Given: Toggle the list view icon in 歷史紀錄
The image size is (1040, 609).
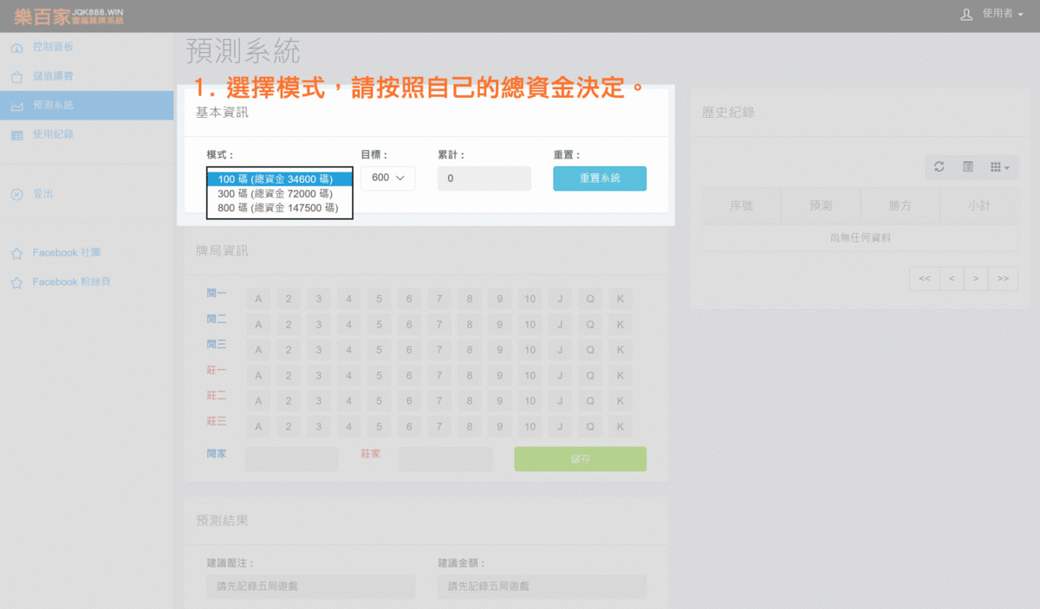Looking at the screenshot, I should [968, 166].
